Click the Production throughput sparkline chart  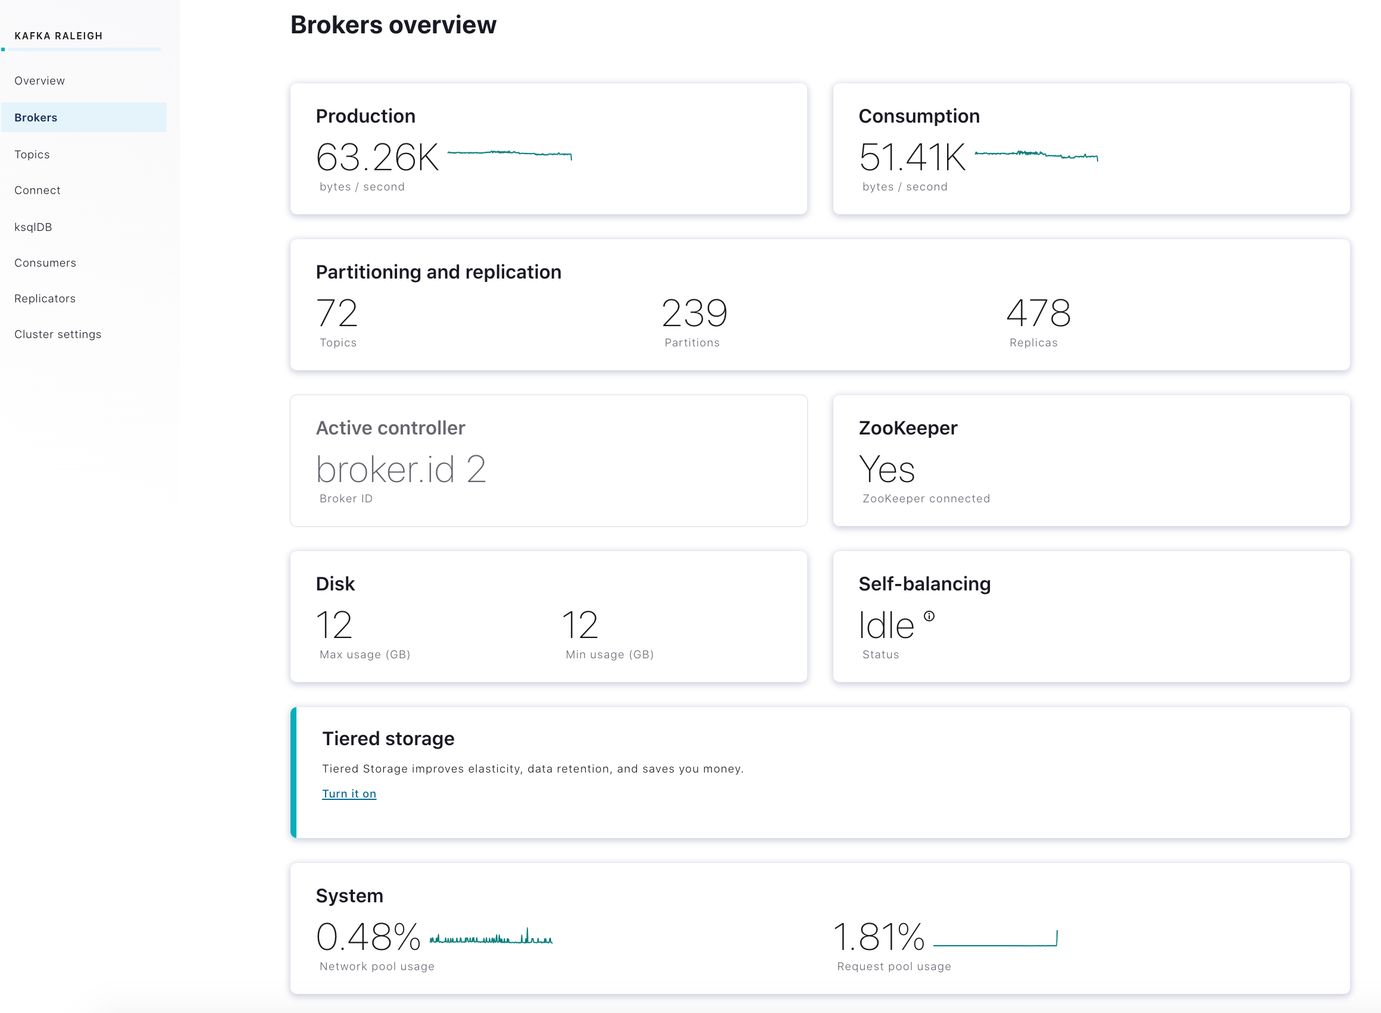(x=509, y=154)
